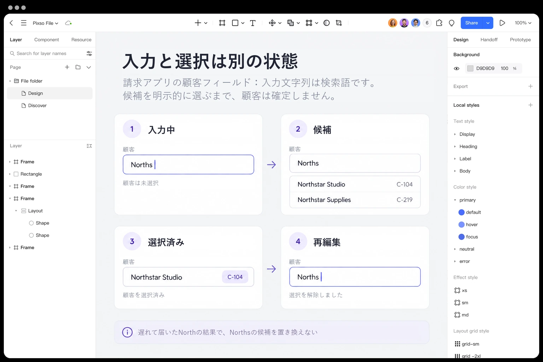Open the Share button dropdown arrow
Viewport: 543px width, 362px height.
point(488,23)
